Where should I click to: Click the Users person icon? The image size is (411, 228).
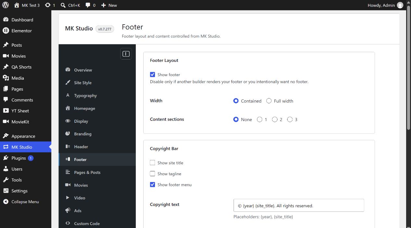(x=6, y=169)
